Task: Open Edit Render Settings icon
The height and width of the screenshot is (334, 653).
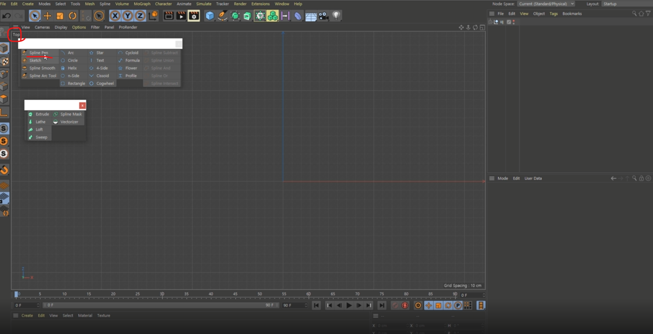Action: point(194,16)
